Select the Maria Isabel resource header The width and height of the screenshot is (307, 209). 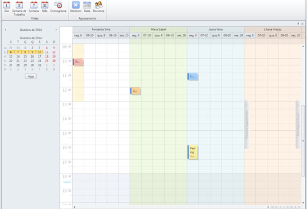(159, 30)
